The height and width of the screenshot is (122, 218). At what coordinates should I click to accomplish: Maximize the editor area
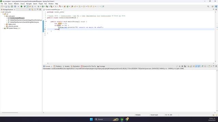click(216, 9)
